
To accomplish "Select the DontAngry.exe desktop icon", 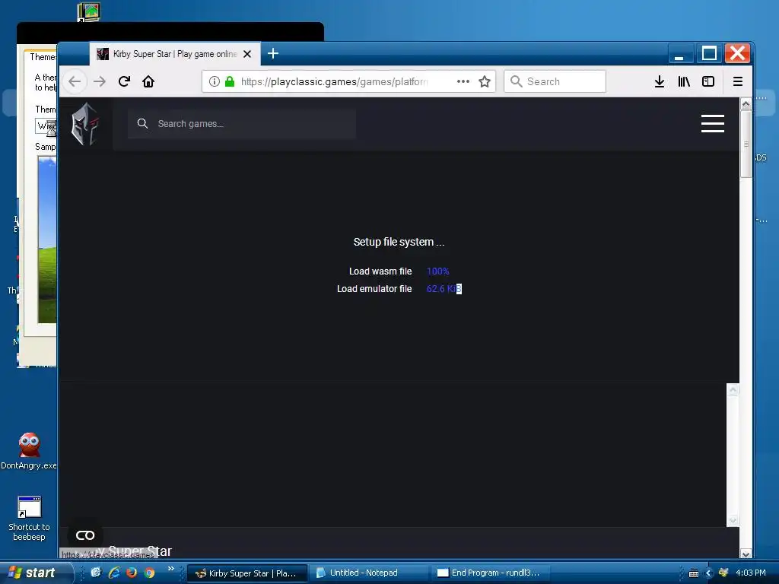I will tap(29, 451).
